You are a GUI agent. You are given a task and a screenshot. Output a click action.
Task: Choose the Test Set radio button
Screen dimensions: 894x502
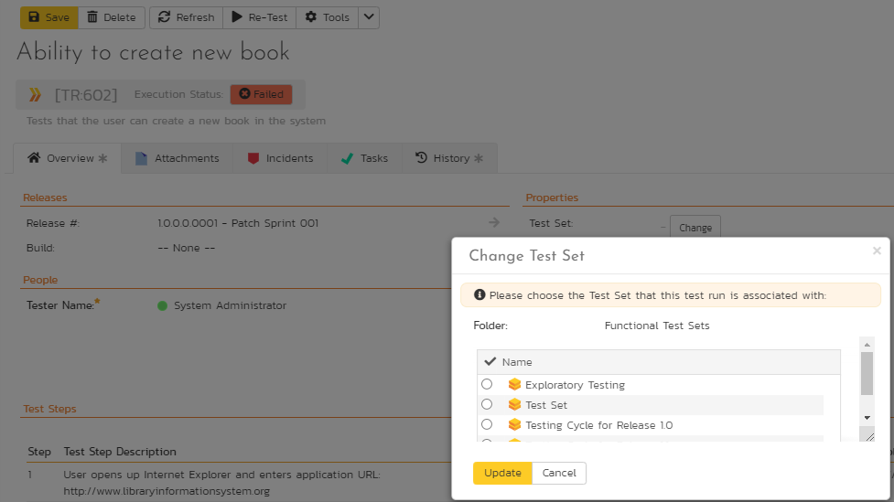coord(487,404)
